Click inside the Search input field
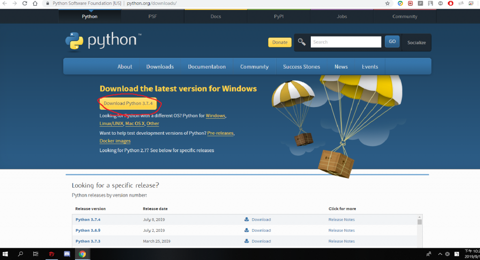Screen dimensions: 480x260 [x=346, y=42]
